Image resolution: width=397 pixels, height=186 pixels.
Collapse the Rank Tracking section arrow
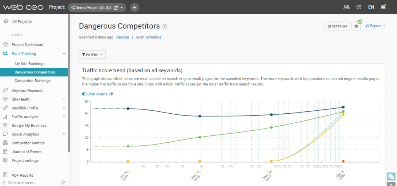[x=64, y=53]
